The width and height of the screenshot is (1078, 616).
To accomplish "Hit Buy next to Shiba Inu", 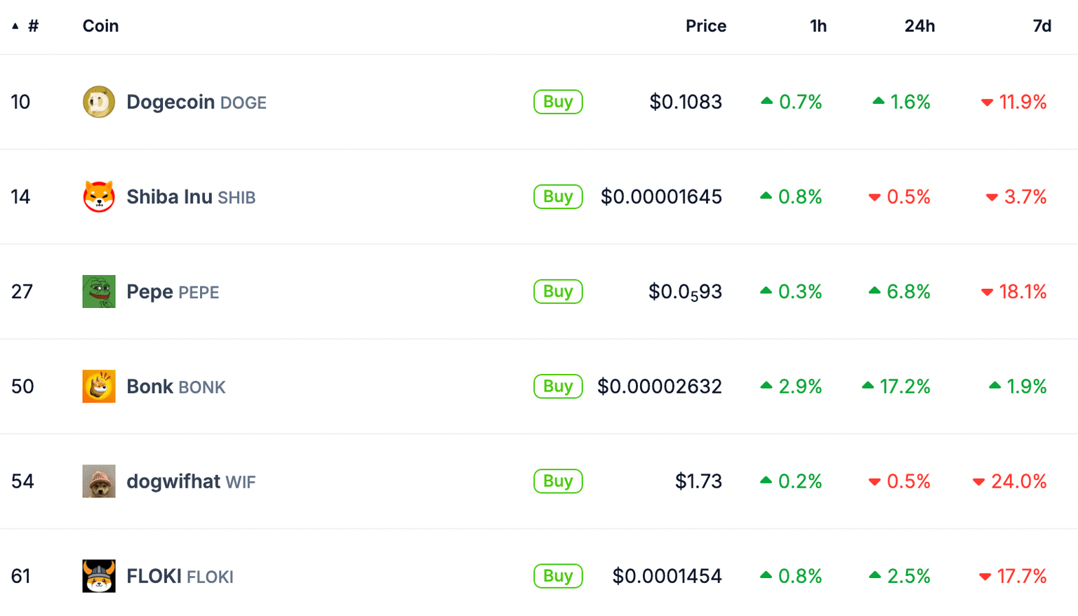I will tap(558, 196).
